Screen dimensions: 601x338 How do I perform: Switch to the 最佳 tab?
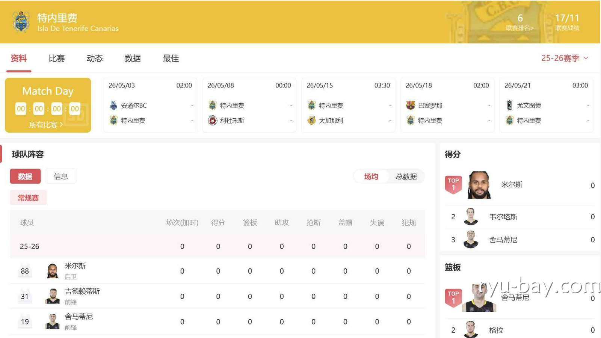171,58
